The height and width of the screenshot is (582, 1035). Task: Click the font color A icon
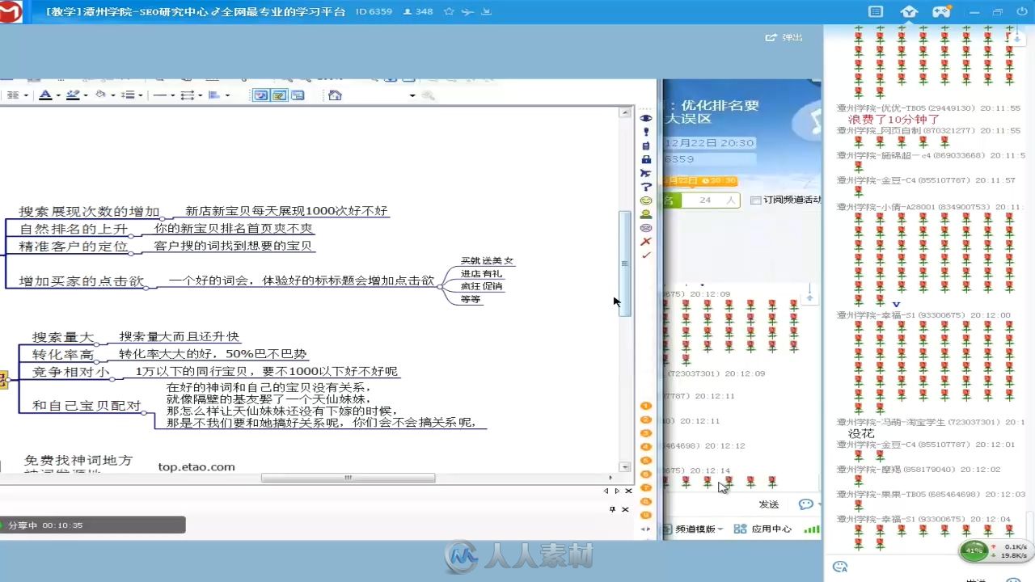coord(45,95)
